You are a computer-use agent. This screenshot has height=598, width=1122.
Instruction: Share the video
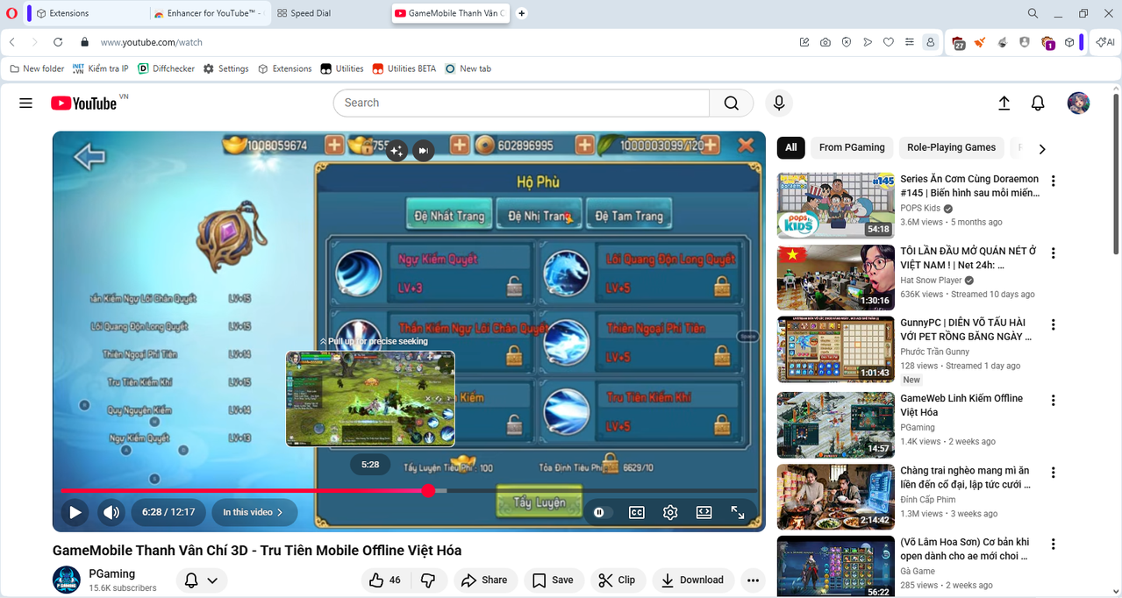[485, 580]
